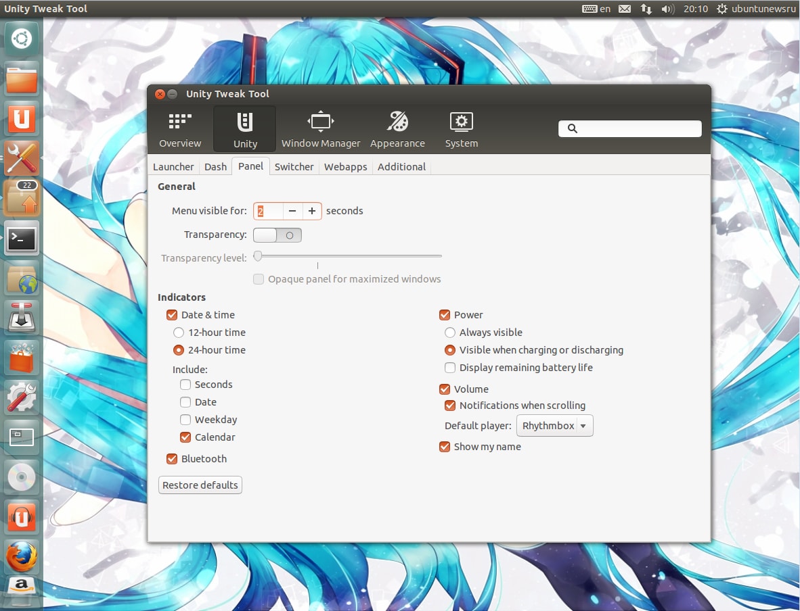This screenshot has height=611, width=800.
Task: Select 12-hour time format
Action: (x=179, y=333)
